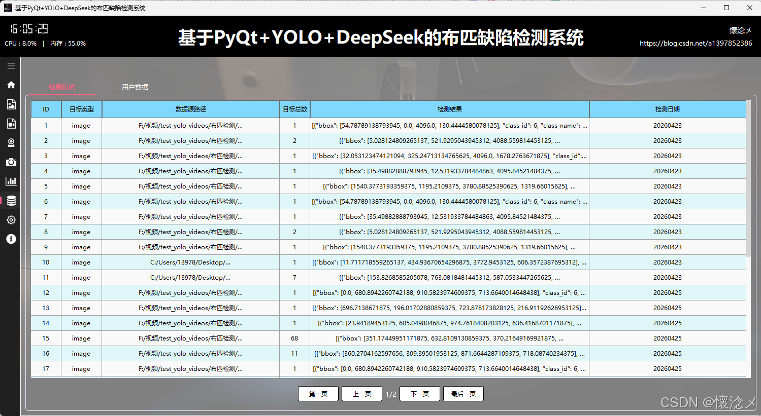The height and width of the screenshot is (416, 761).
Task: Click the author name 懷淰メ in header
Action: [741, 30]
